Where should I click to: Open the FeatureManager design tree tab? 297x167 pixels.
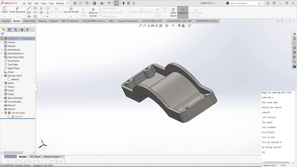tap(3, 30)
